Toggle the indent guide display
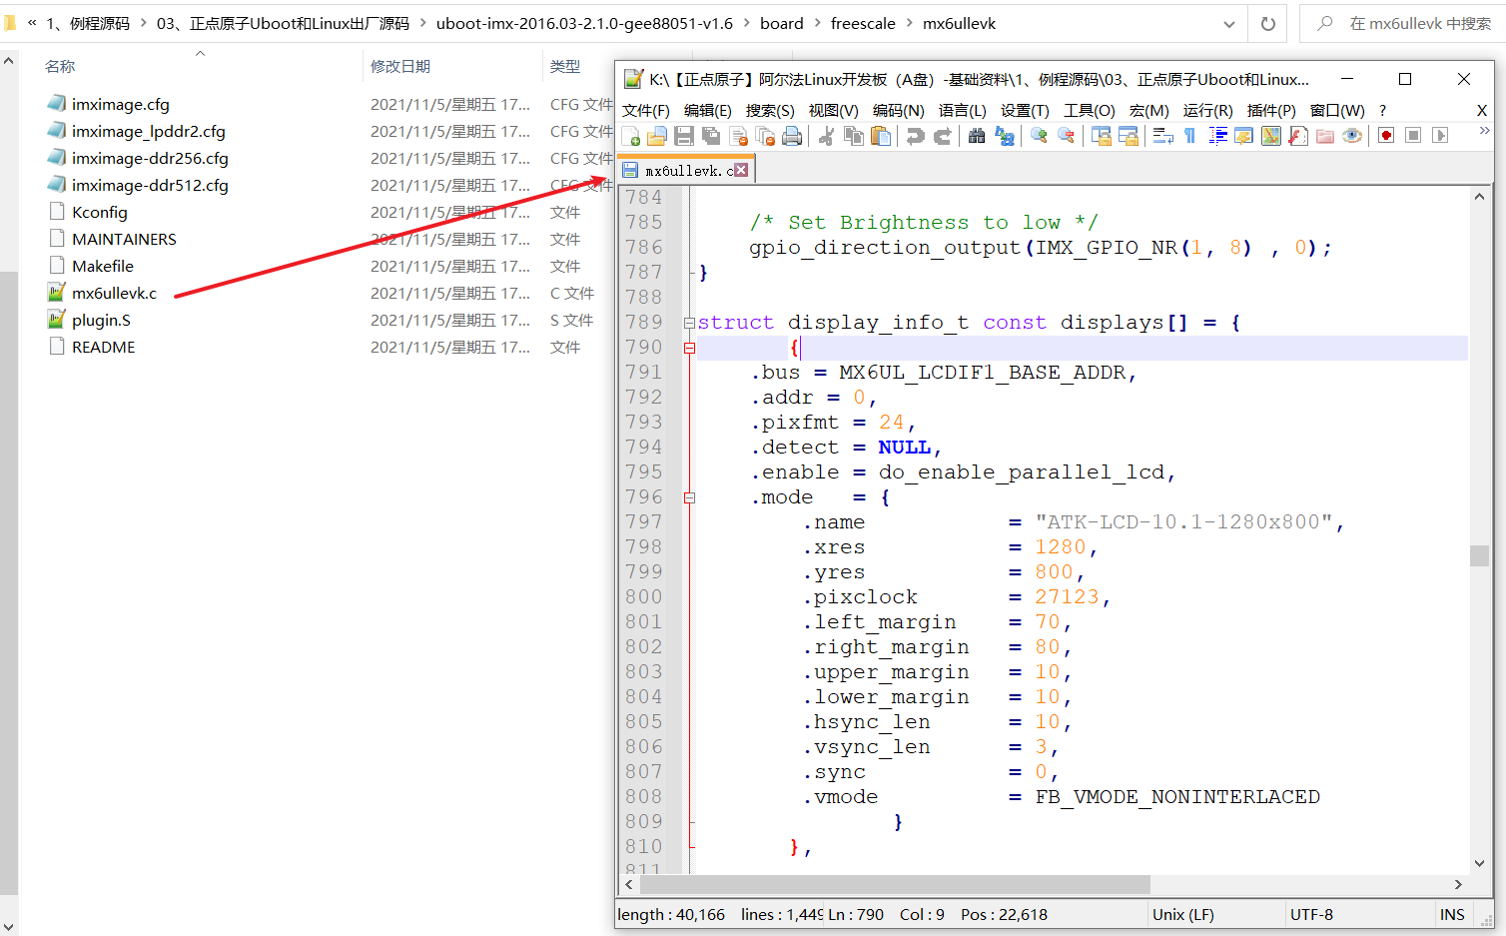1506x936 pixels. 1217,136
